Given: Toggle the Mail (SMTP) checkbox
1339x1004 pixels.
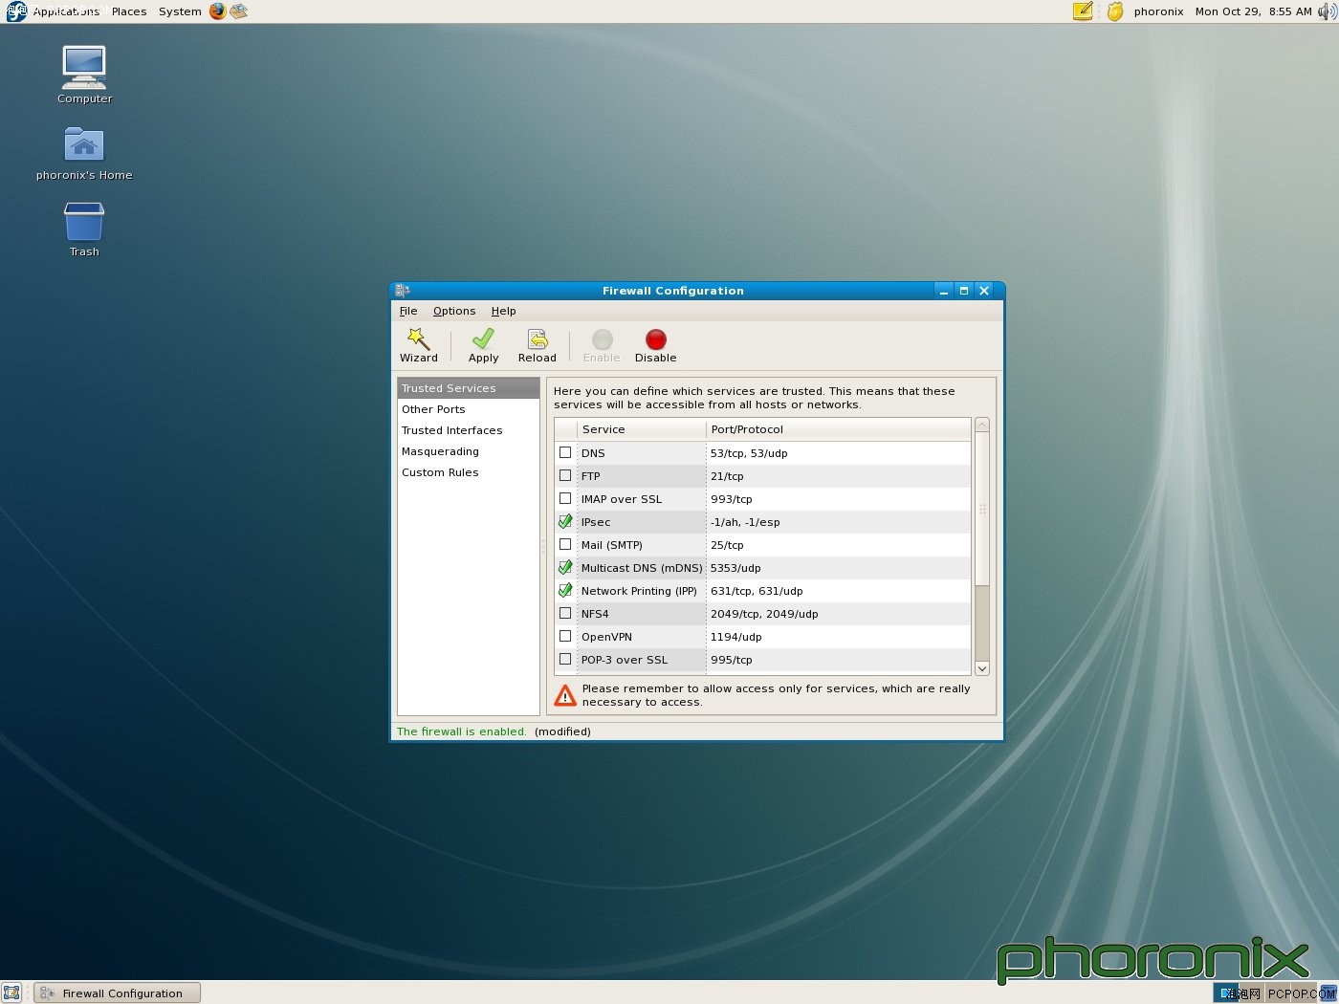Looking at the screenshot, I should pyautogui.click(x=565, y=544).
